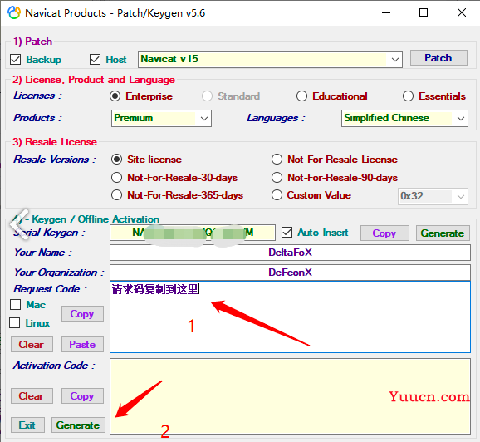The image size is (480, 442).
Task: Enable the Mac checkbox
Action: click(15, 304)
